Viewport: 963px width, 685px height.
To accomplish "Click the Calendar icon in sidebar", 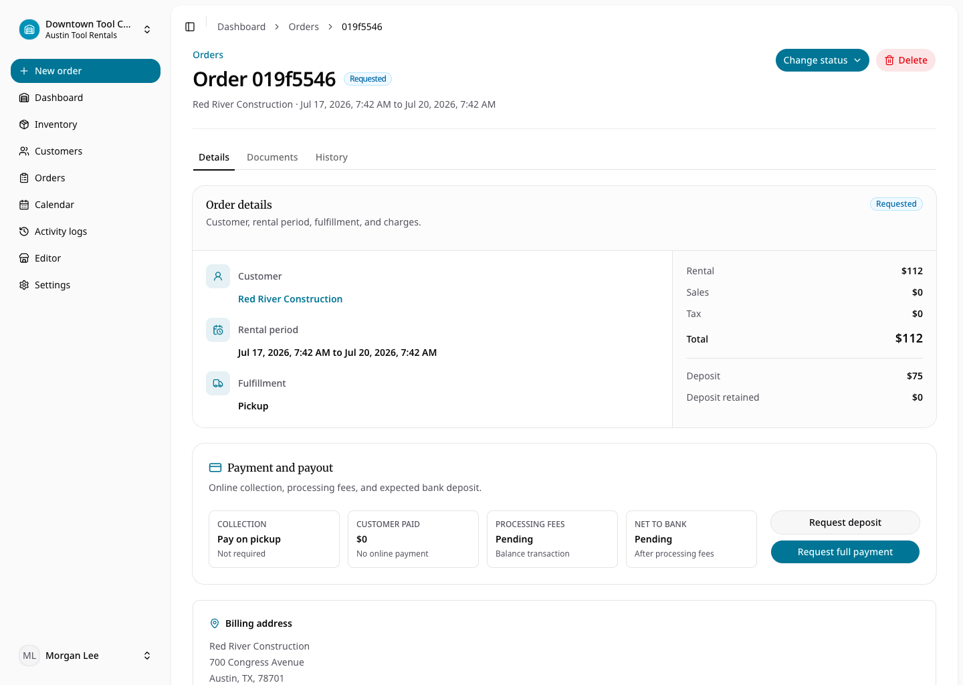I will click(24, 205).
